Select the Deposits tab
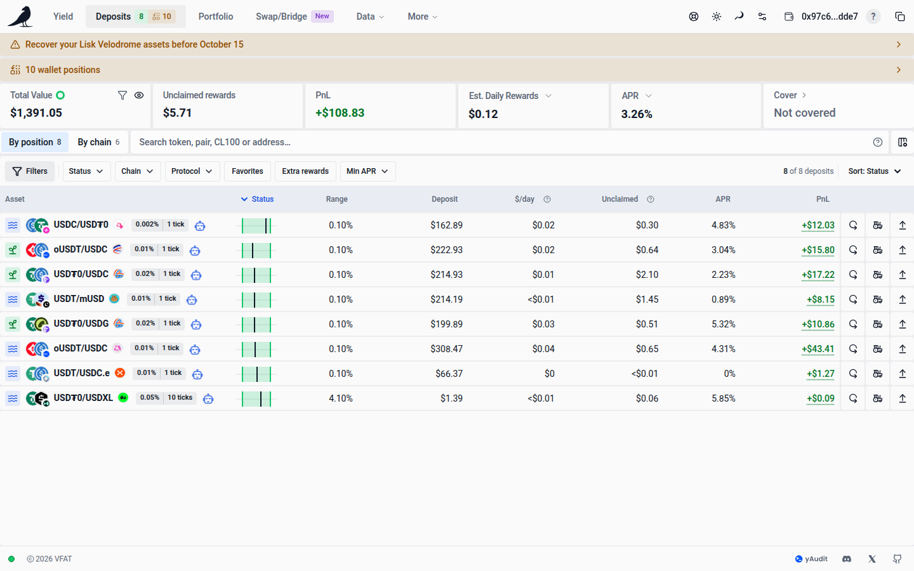The image size is (914, 571). pos(135,16)
